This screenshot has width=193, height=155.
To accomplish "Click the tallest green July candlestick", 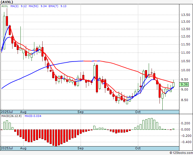I will [4, 33].
